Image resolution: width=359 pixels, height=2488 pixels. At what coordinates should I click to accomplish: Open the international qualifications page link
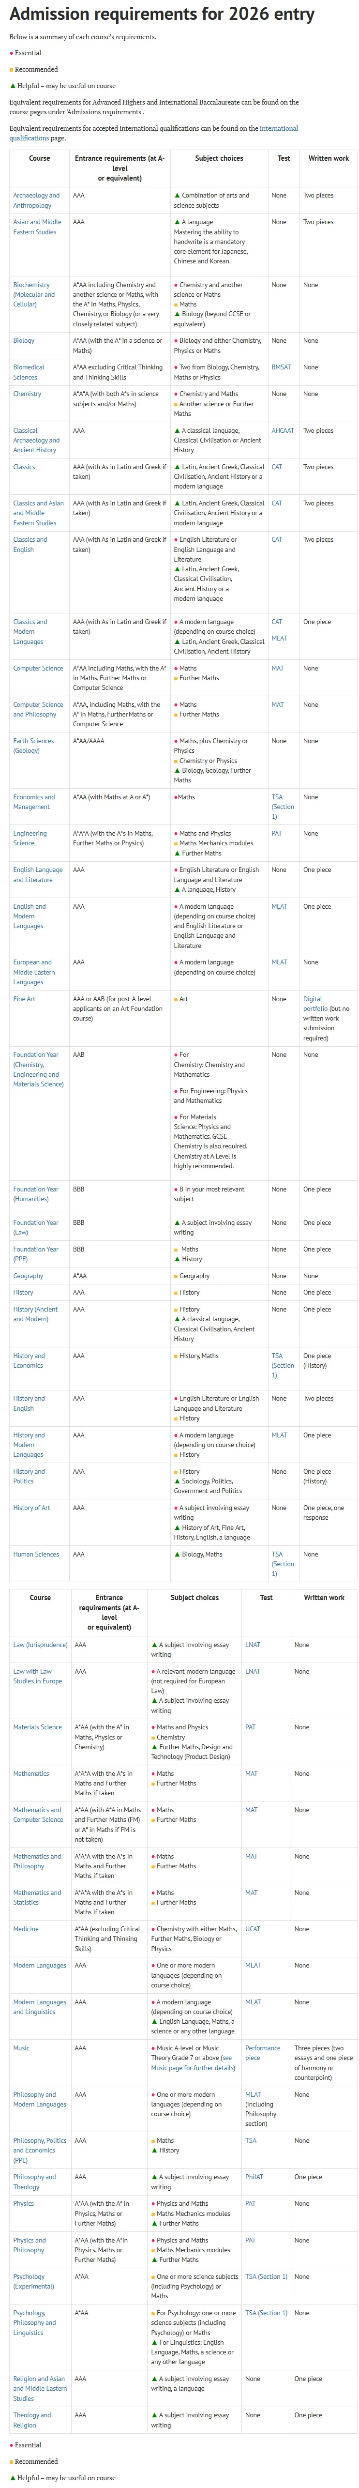click(154, 132)
